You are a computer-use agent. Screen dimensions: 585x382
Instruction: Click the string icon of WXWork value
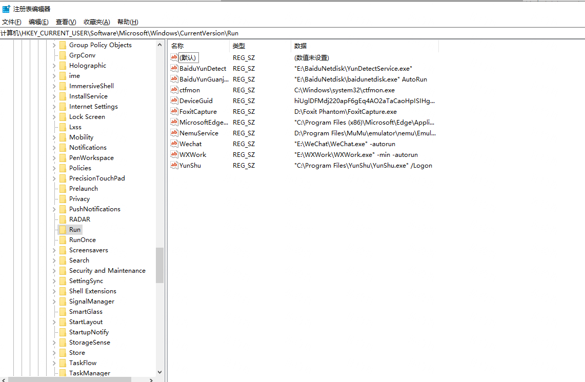point(174,154)
